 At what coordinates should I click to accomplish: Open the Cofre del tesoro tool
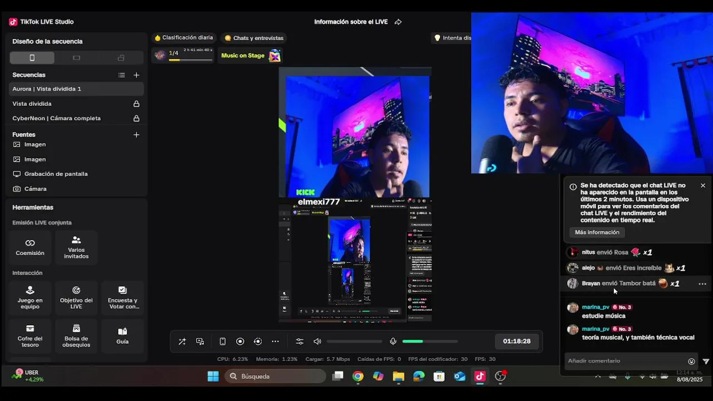point(30,336)
